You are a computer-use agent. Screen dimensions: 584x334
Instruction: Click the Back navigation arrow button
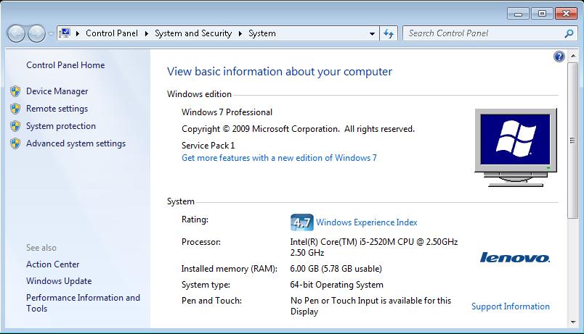tap(17, 33)
